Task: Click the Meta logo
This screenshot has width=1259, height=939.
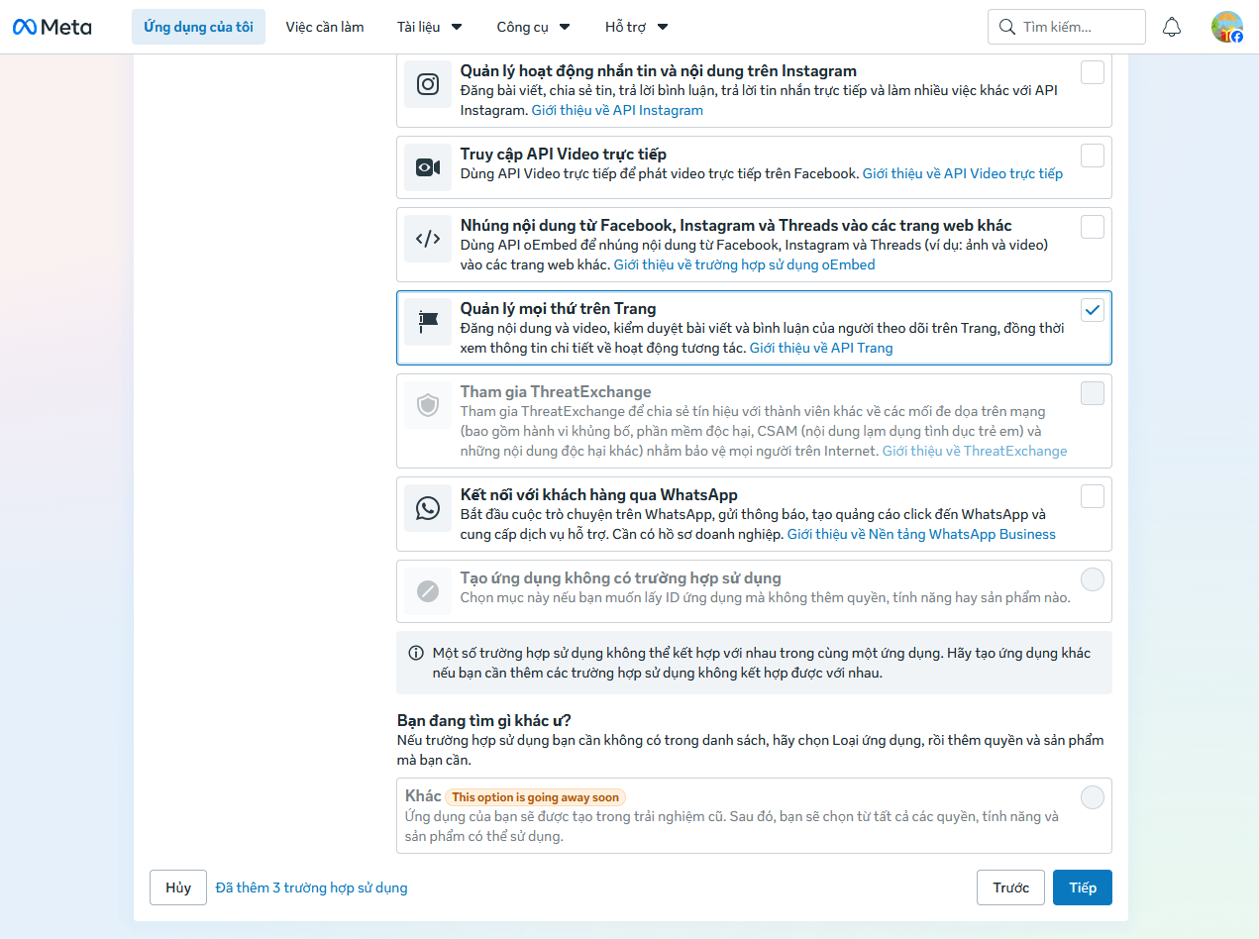Action: pos(52,27)
